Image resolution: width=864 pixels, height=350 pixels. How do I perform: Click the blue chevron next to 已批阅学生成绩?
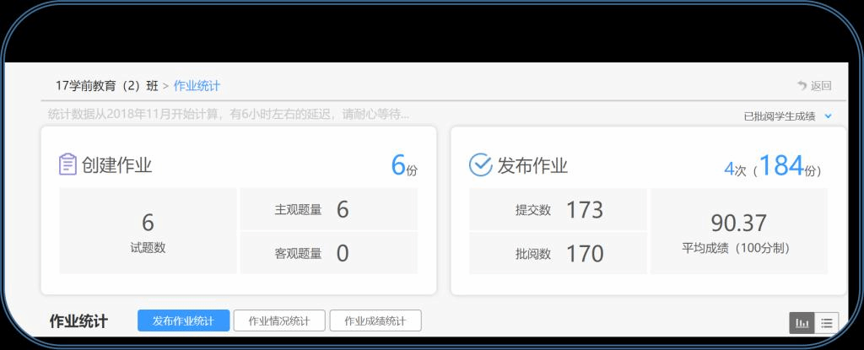pyautogui.click(x=828, y=116)
